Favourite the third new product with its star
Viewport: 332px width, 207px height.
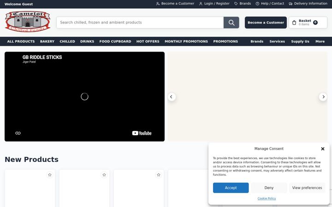coord(159,175)
